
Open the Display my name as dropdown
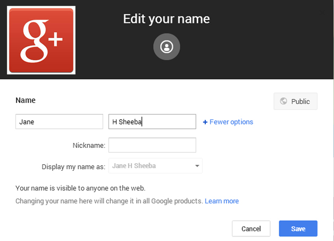[x=155, y=166]
